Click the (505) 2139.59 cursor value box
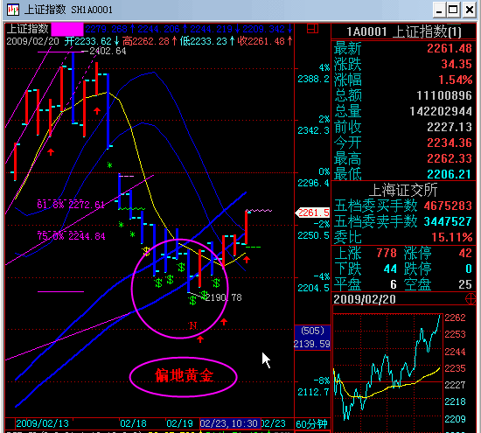The image size is (481, 433). [312, 337]
